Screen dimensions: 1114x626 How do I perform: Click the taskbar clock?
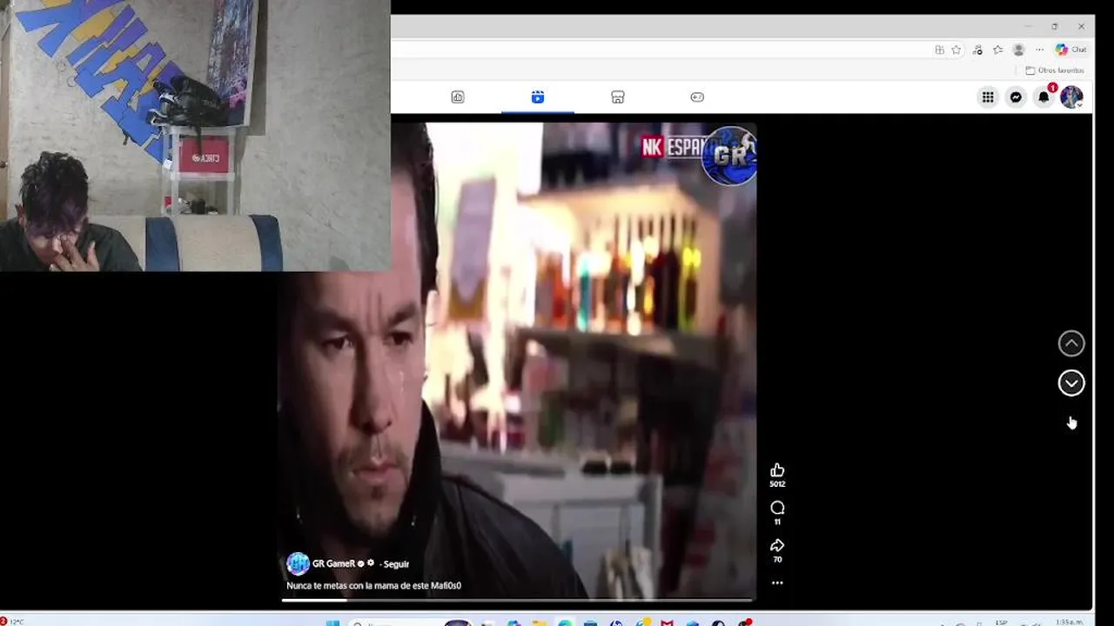click(x=1069, y=623)
